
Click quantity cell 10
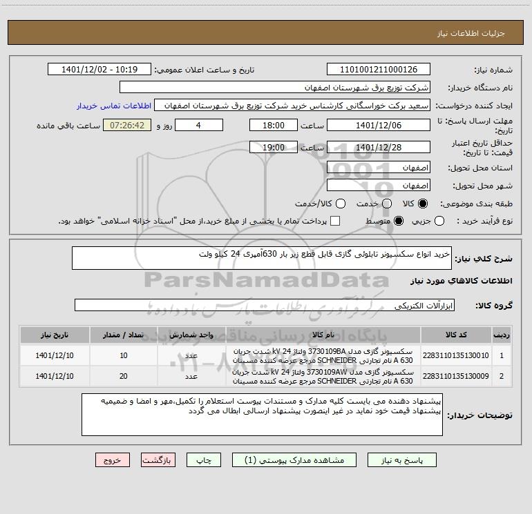point(124,355)
